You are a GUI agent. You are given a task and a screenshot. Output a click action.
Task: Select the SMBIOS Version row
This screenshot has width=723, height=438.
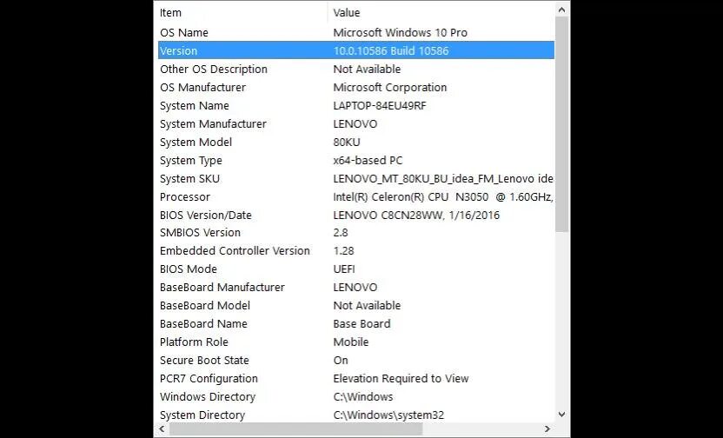point(356,232)
